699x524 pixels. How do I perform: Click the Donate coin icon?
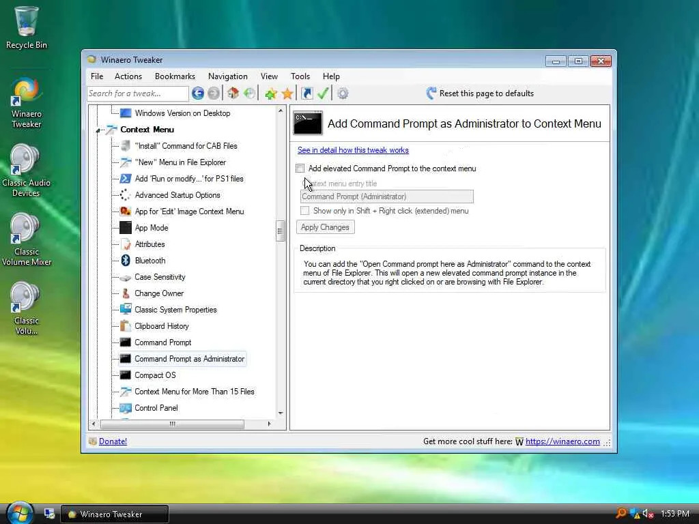coord(93,441)
